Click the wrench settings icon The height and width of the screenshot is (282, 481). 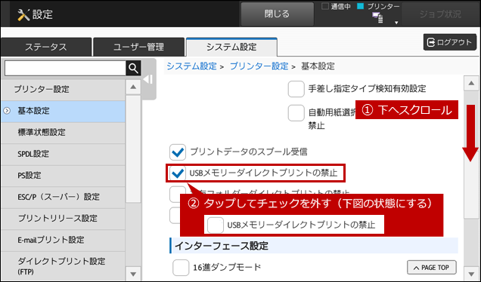23,14
